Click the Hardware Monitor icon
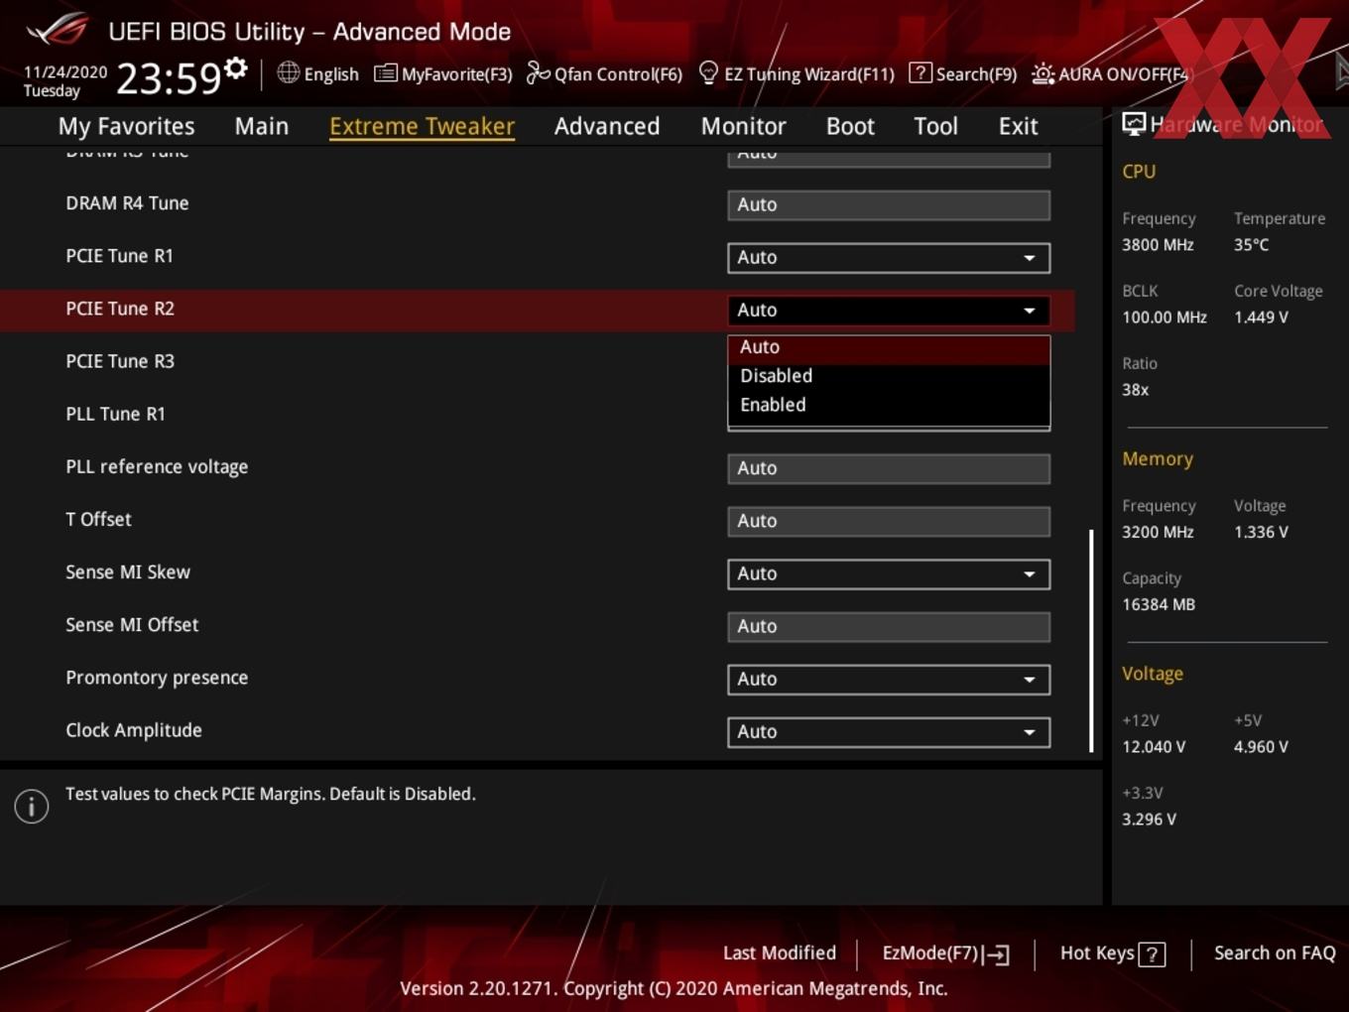Viewport: 1349px width, 1012px height. pos(1134,124)
